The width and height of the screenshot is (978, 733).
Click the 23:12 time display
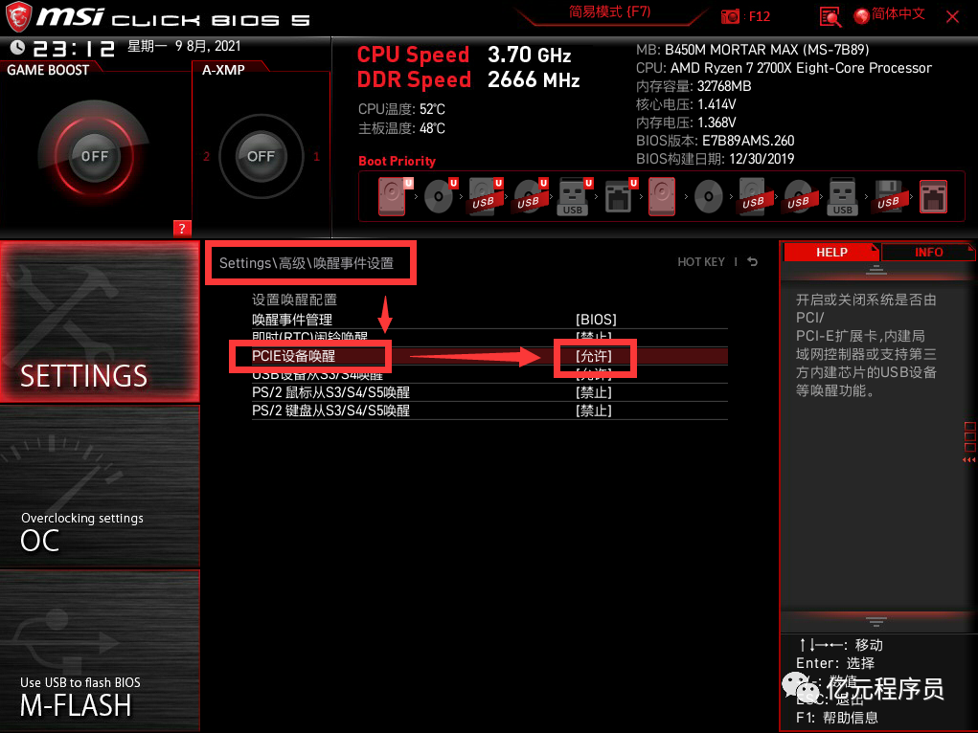tap(74, 48)
